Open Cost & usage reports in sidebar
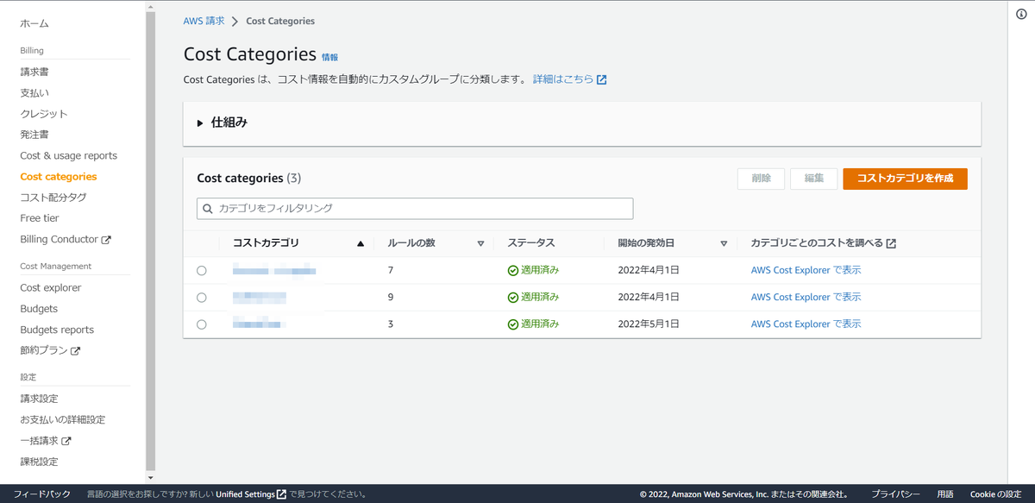The width and height of the screenshot is (1035, 503). click(68, 155)
